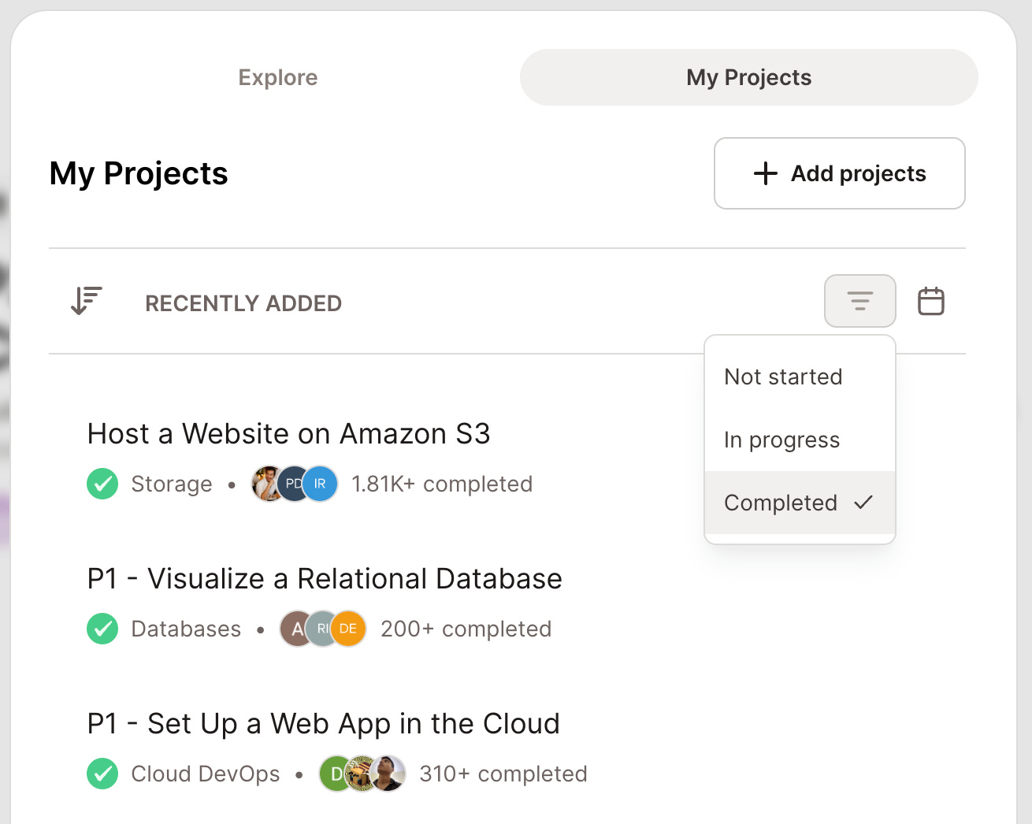Click the sort order arrow icon

(x=87, y=301)
